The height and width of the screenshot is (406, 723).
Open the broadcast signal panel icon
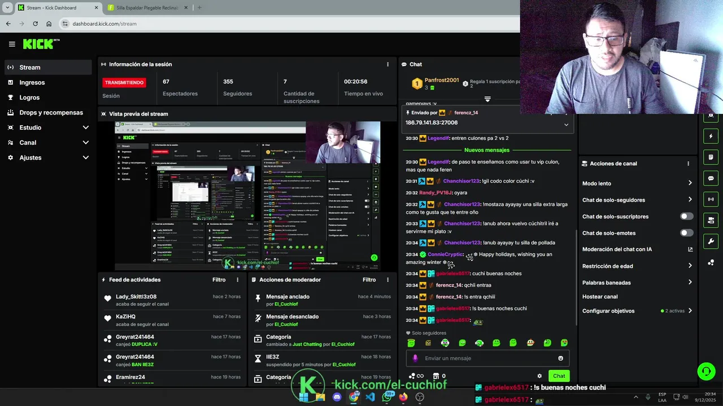(x=711, y=199)
